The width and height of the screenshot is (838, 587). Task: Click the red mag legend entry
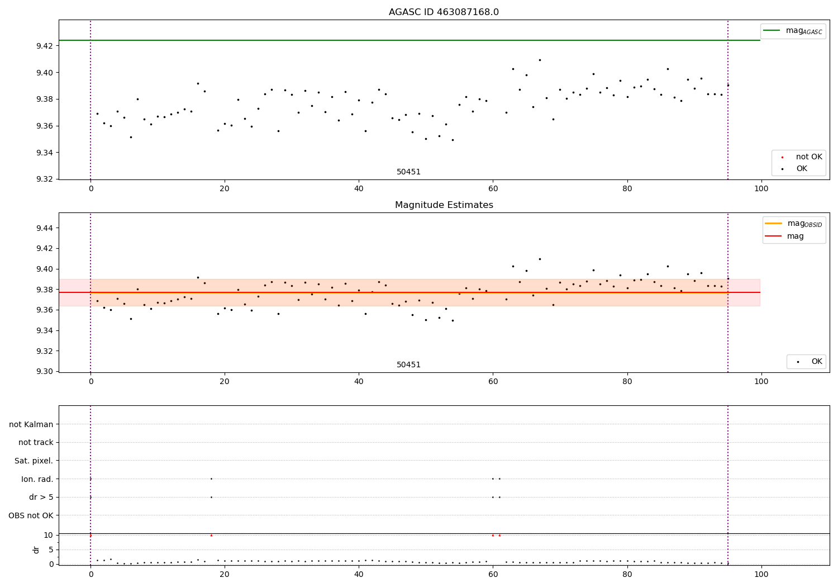pos(784,236)
